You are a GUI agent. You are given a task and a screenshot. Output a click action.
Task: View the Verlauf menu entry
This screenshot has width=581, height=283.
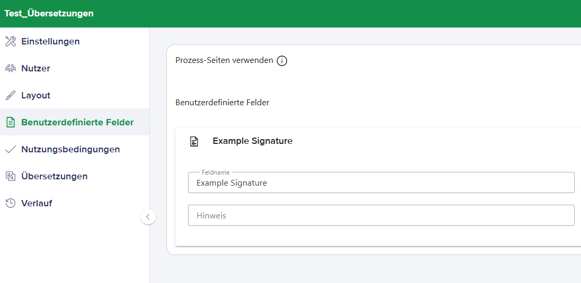pos(37,203)
